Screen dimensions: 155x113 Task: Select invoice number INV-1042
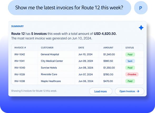click(20, 54)
